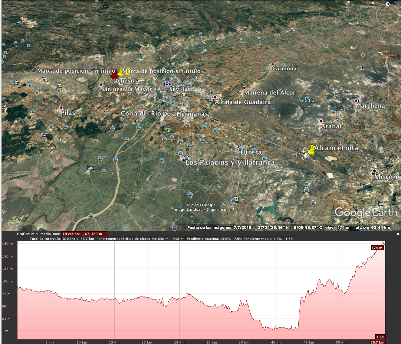Click the airplane icon at the top north of Sevilla
The height and width of the screenshot is (344, 401).
coord(175,48)
